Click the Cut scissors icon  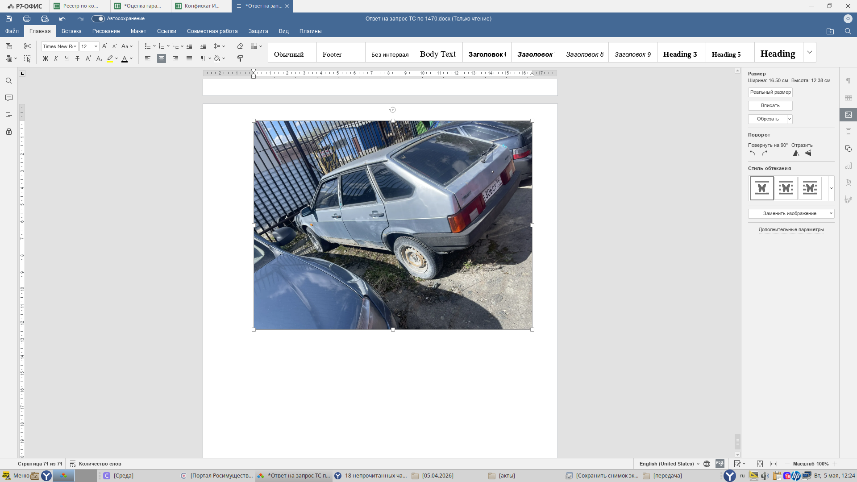coord(27,46)
